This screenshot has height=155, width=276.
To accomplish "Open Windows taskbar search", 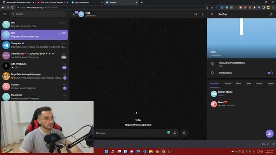I will pos(113,152).
